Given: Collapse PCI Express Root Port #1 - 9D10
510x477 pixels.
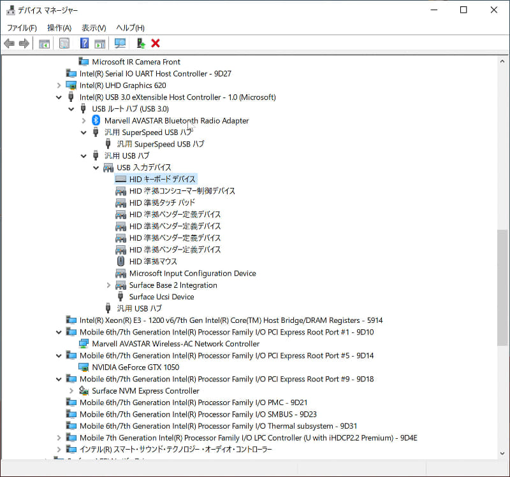Looking at the screenshot, I should (59, 332).
